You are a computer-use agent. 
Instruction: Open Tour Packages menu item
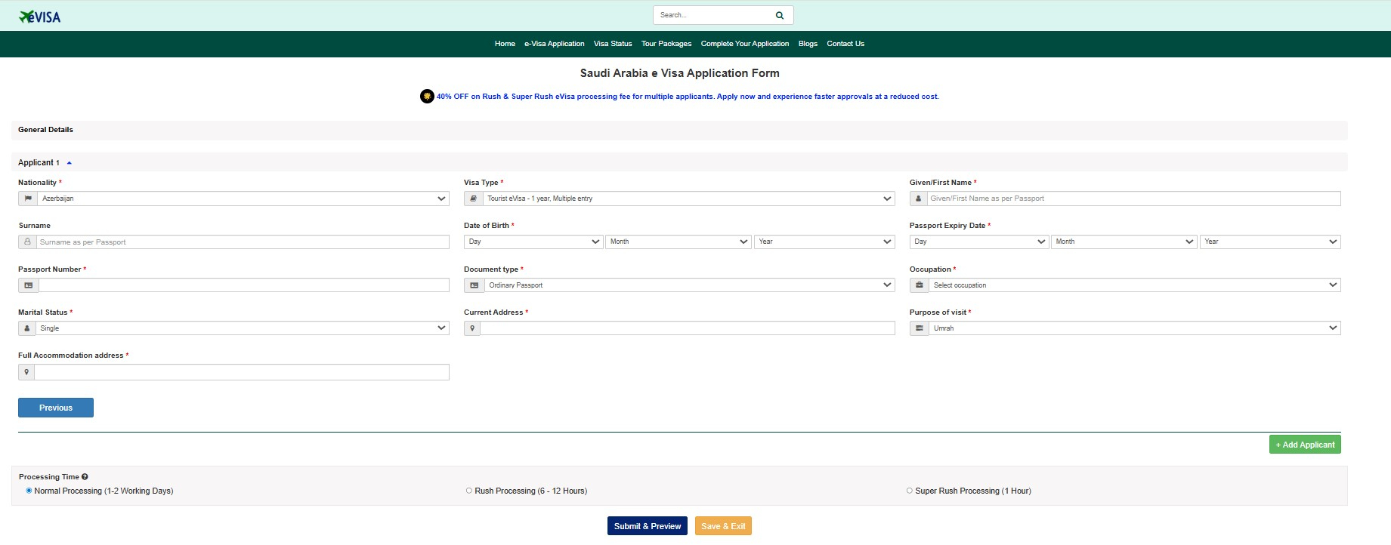point(666,44)
